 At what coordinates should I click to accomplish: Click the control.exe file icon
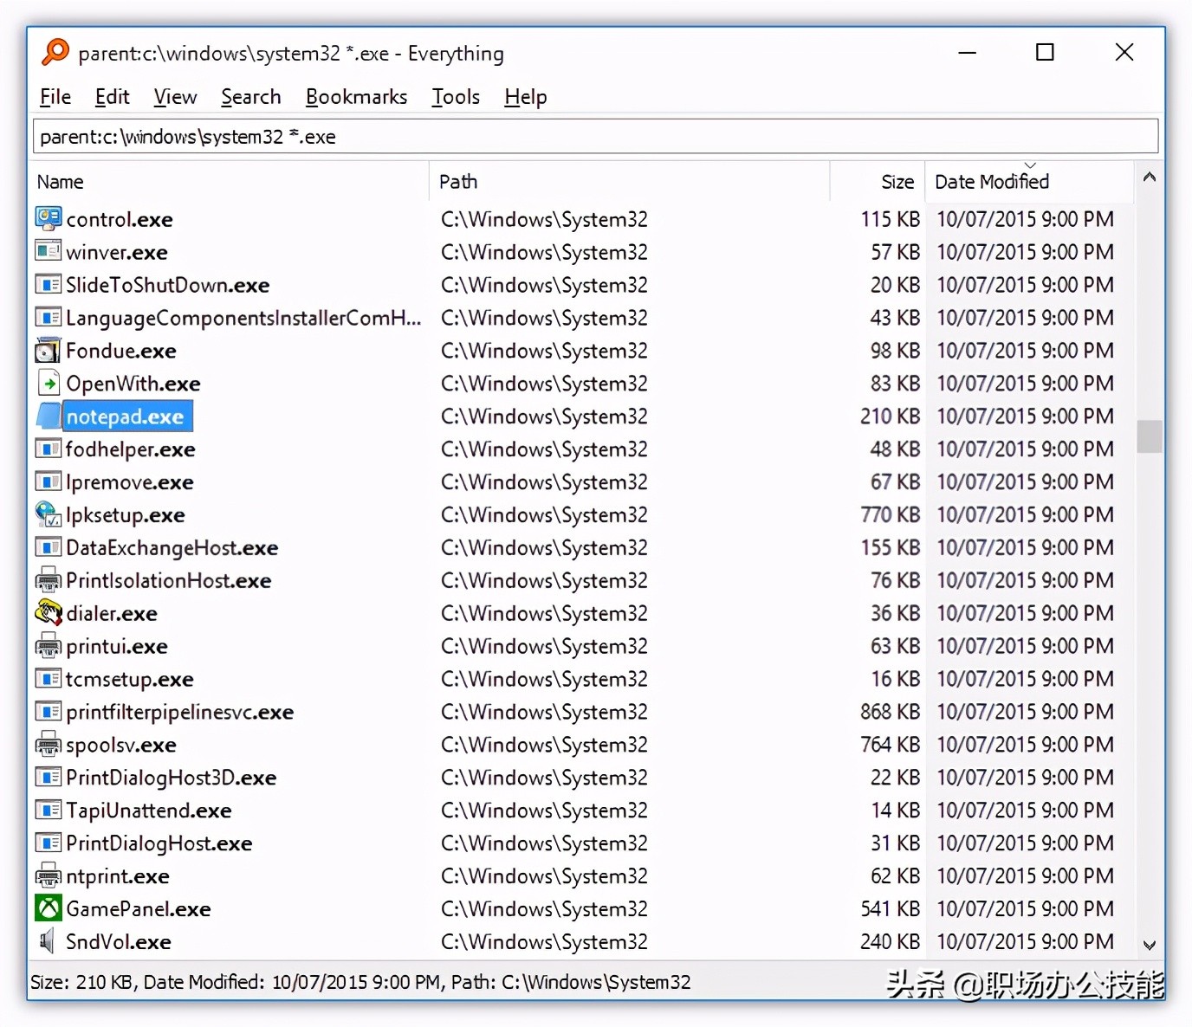(48, 219)
